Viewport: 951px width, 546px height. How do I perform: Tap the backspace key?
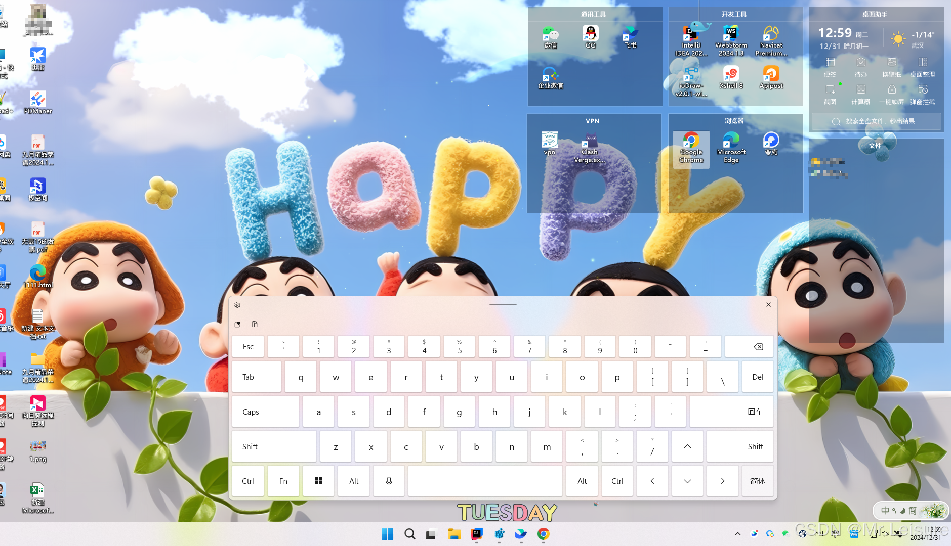click(x=749, y=346)
